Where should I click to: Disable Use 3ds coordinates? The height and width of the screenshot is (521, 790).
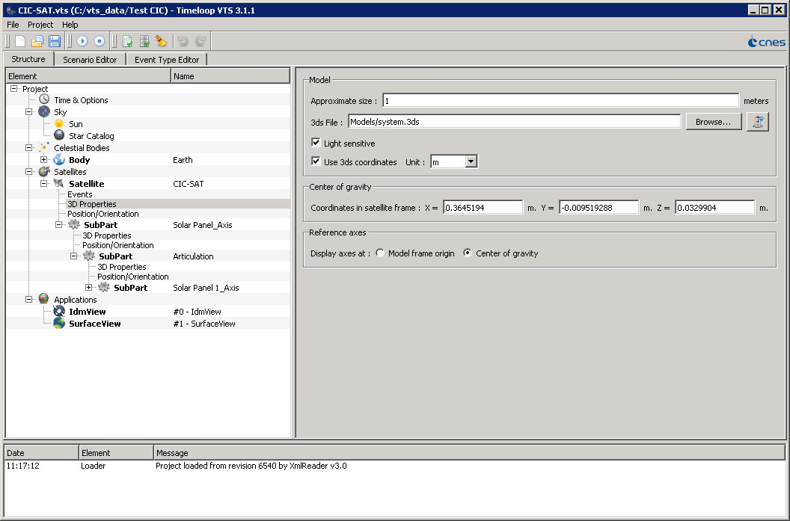click(316, 161)
